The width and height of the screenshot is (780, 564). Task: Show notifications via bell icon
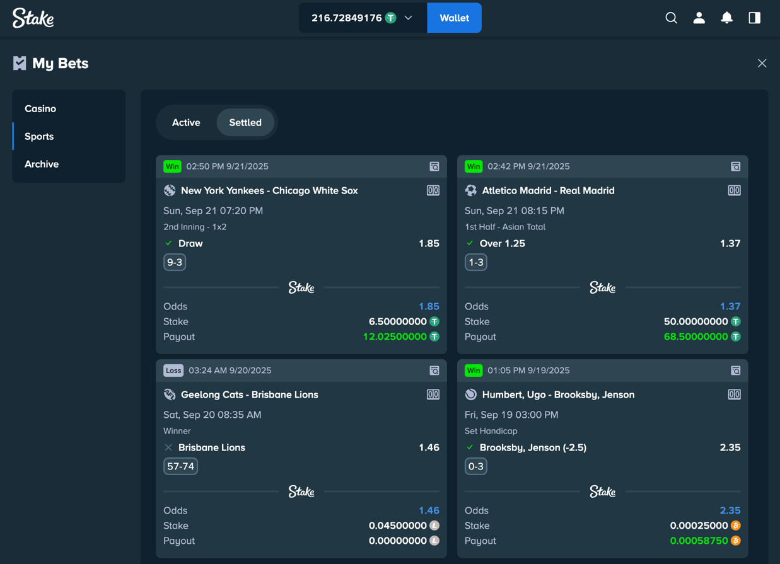pos(726,18)
